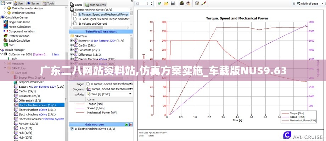Click the Graphics Worksheet icon

click(16, 82)
